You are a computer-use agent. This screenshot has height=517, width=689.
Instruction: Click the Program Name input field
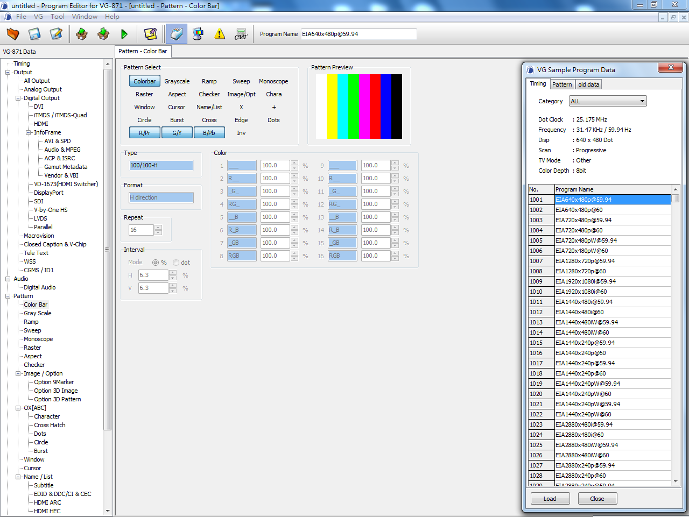358,34
